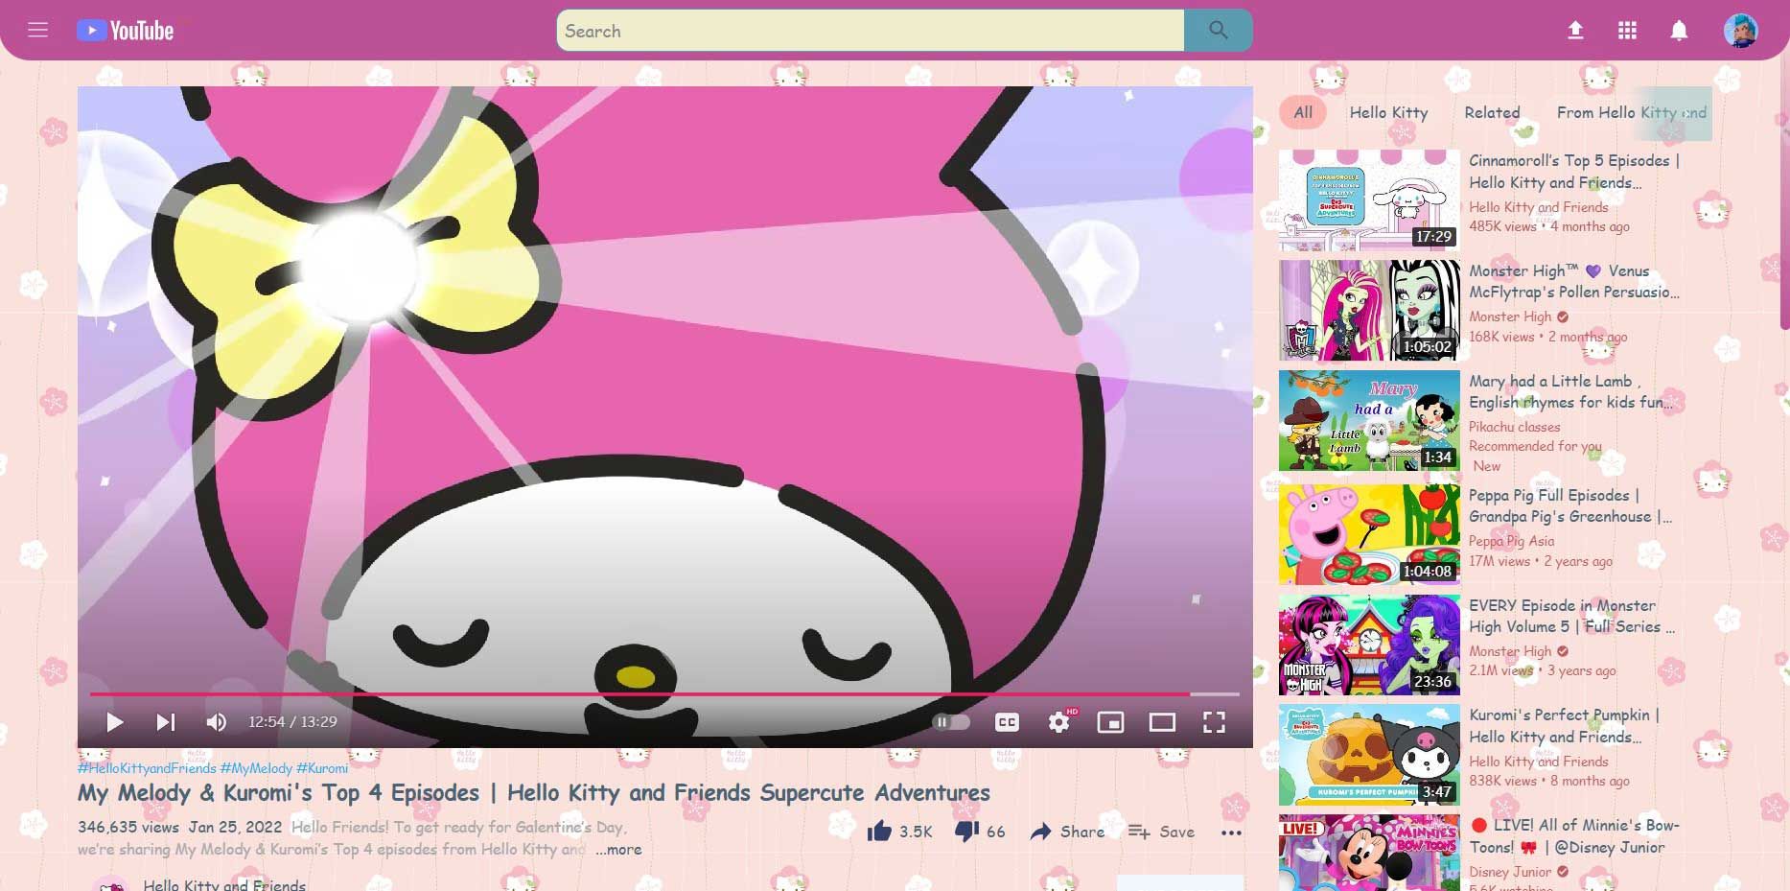The height and width of the screenshot is (891, 1790).
Task: Open Mary had a Little Lamb thumbnail
Action: [1369, 420]
